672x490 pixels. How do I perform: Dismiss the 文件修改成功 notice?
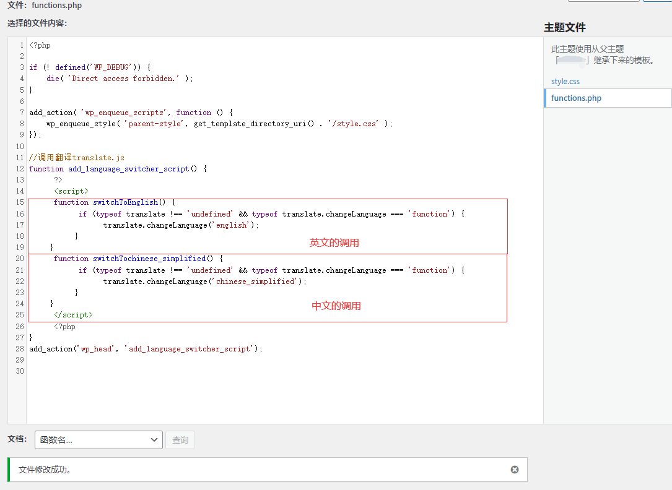tap(514, 470)
